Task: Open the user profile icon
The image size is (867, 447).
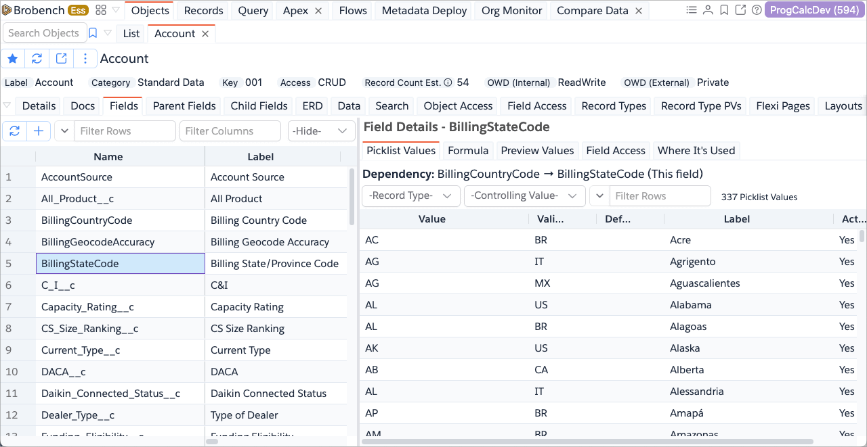Action: point(708,10)
